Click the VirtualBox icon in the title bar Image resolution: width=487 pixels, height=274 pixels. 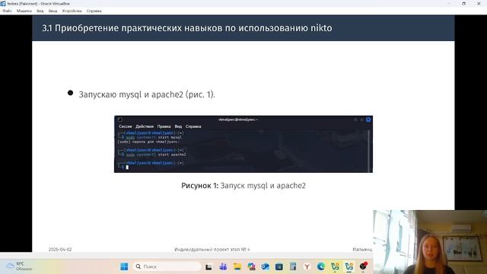tap(3, 3)
